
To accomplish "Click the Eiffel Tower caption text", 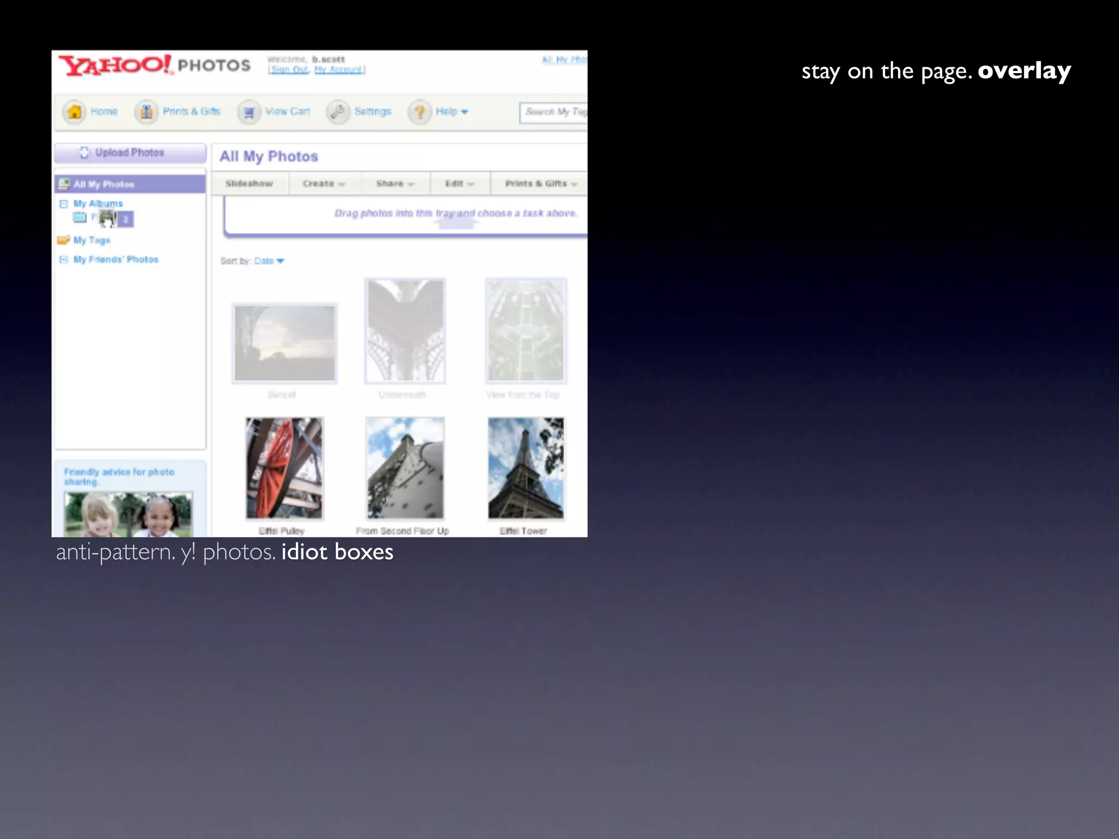I will click(523, 531).
